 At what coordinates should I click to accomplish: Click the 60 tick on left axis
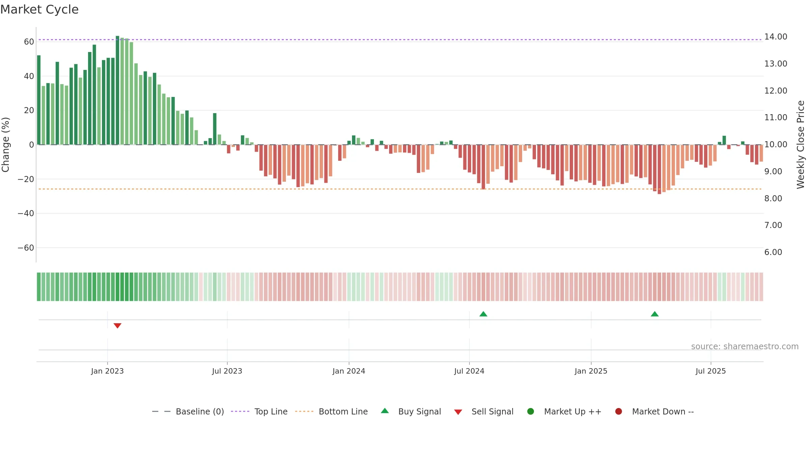point(29,42)
